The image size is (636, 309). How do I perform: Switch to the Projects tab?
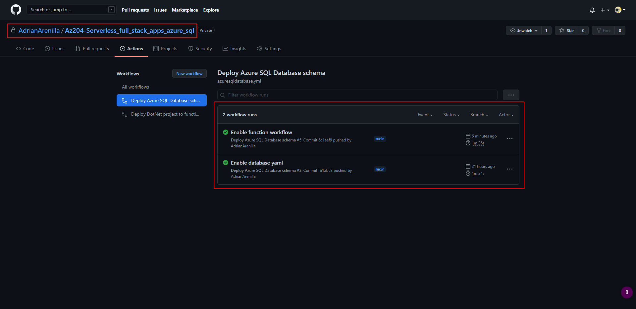(165, 49)
